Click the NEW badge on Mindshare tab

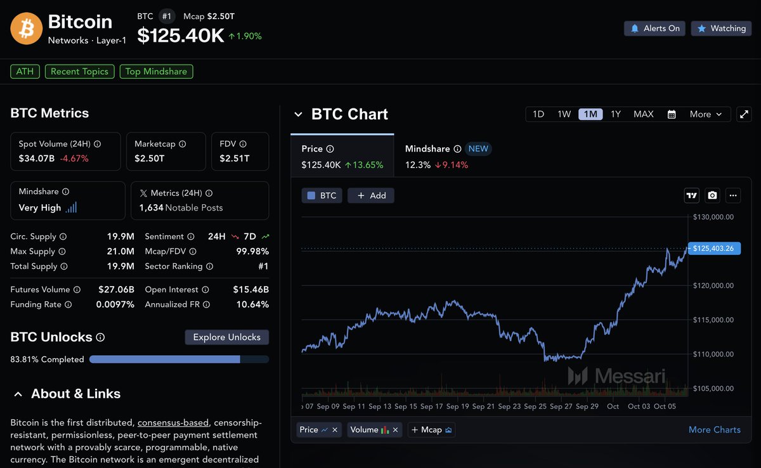click(479, 149)
